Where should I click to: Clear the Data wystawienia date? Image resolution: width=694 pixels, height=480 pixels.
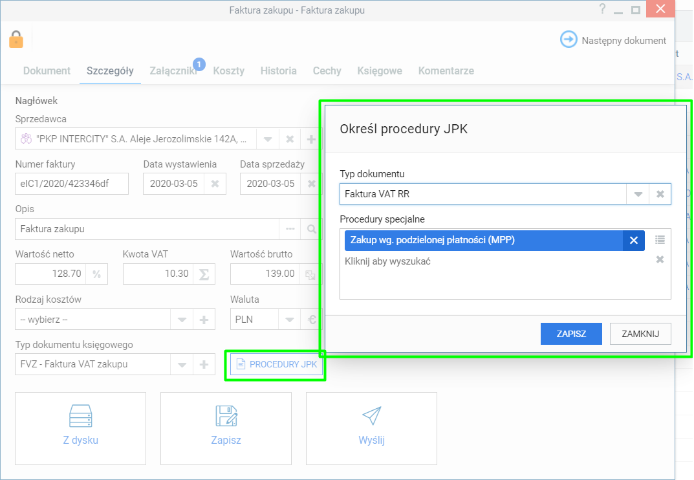[x=215, y=184]
